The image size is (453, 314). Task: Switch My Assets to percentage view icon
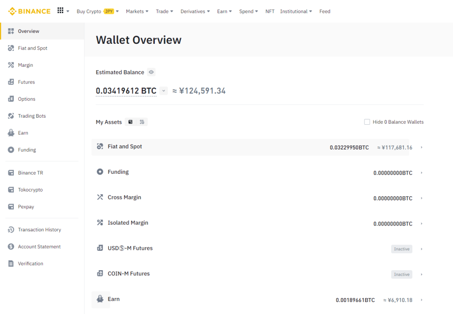pos(142,122)
